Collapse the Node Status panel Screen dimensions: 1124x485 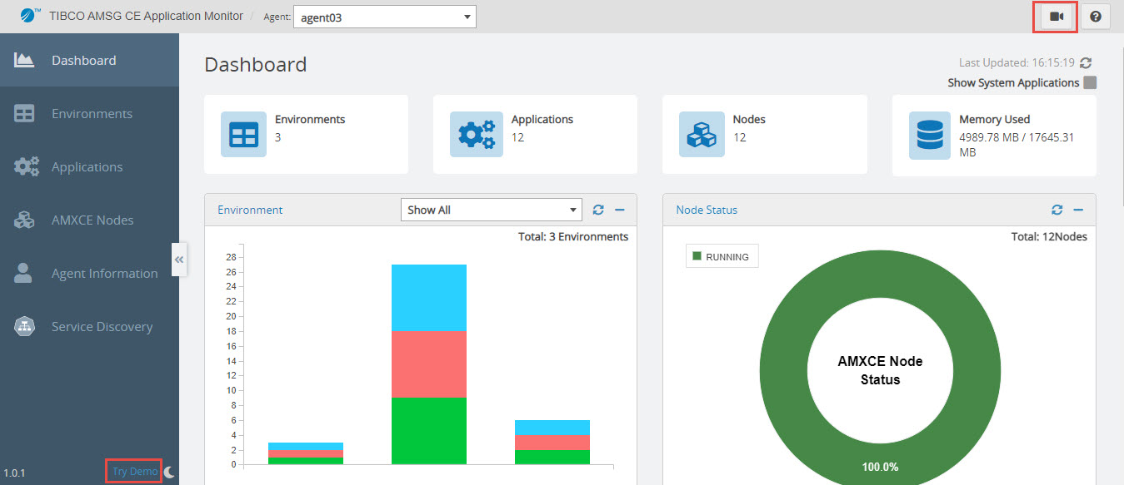[x=1078, y=210]
